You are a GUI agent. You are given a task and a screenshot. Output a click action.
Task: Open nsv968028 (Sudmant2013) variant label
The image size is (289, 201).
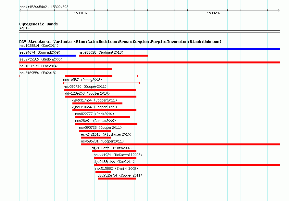point(101,52)
